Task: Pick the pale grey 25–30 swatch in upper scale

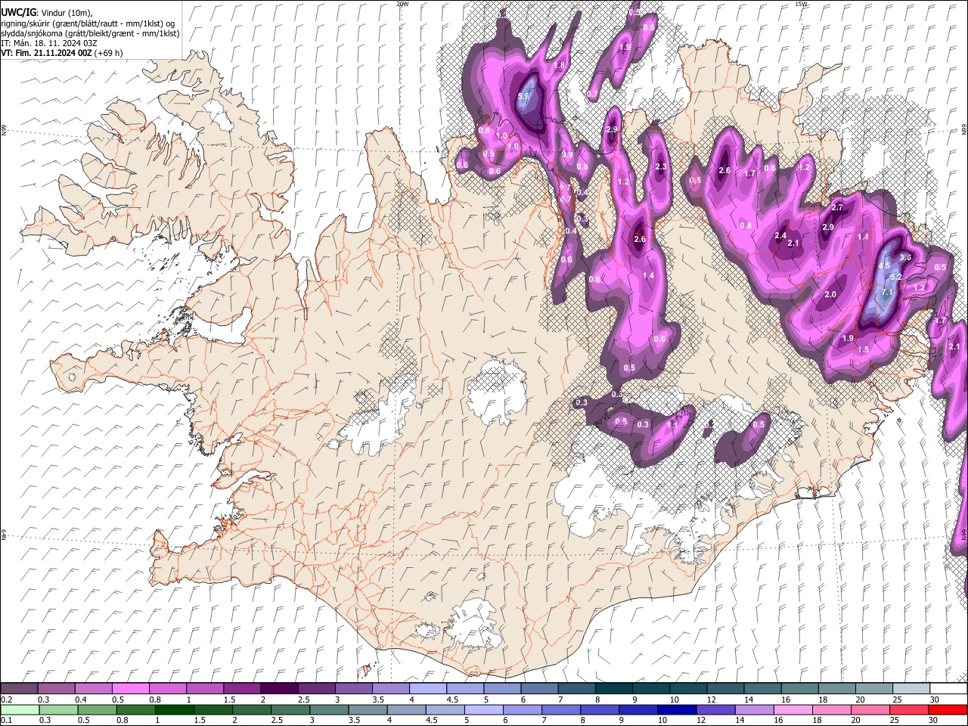Action: tap(912, 688)
